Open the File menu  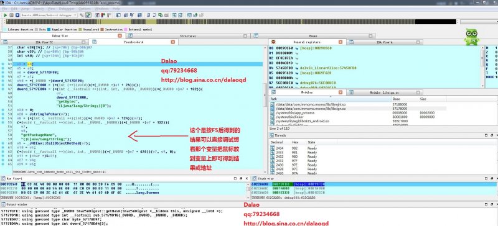(x=4, y=9)
